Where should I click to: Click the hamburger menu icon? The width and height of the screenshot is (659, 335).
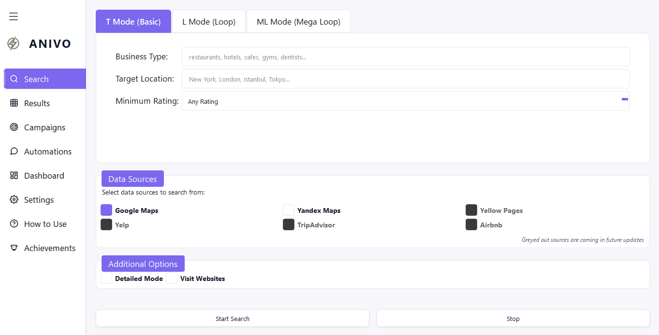(x=14, y=16)
